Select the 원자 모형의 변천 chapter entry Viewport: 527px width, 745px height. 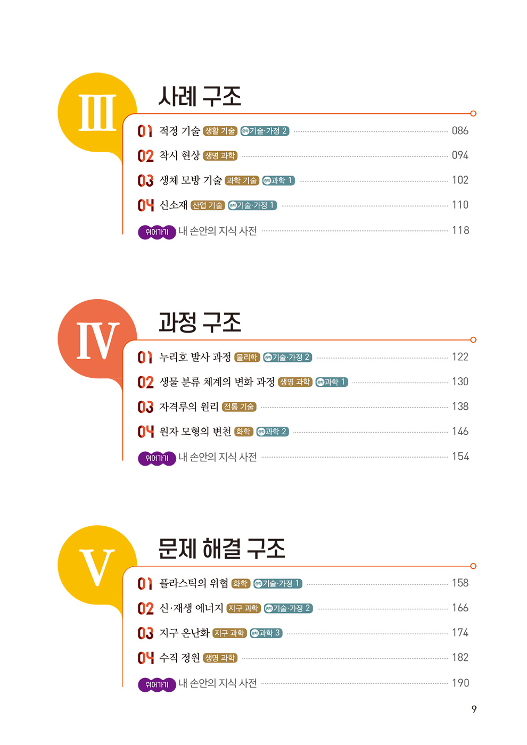coord(195,432)
